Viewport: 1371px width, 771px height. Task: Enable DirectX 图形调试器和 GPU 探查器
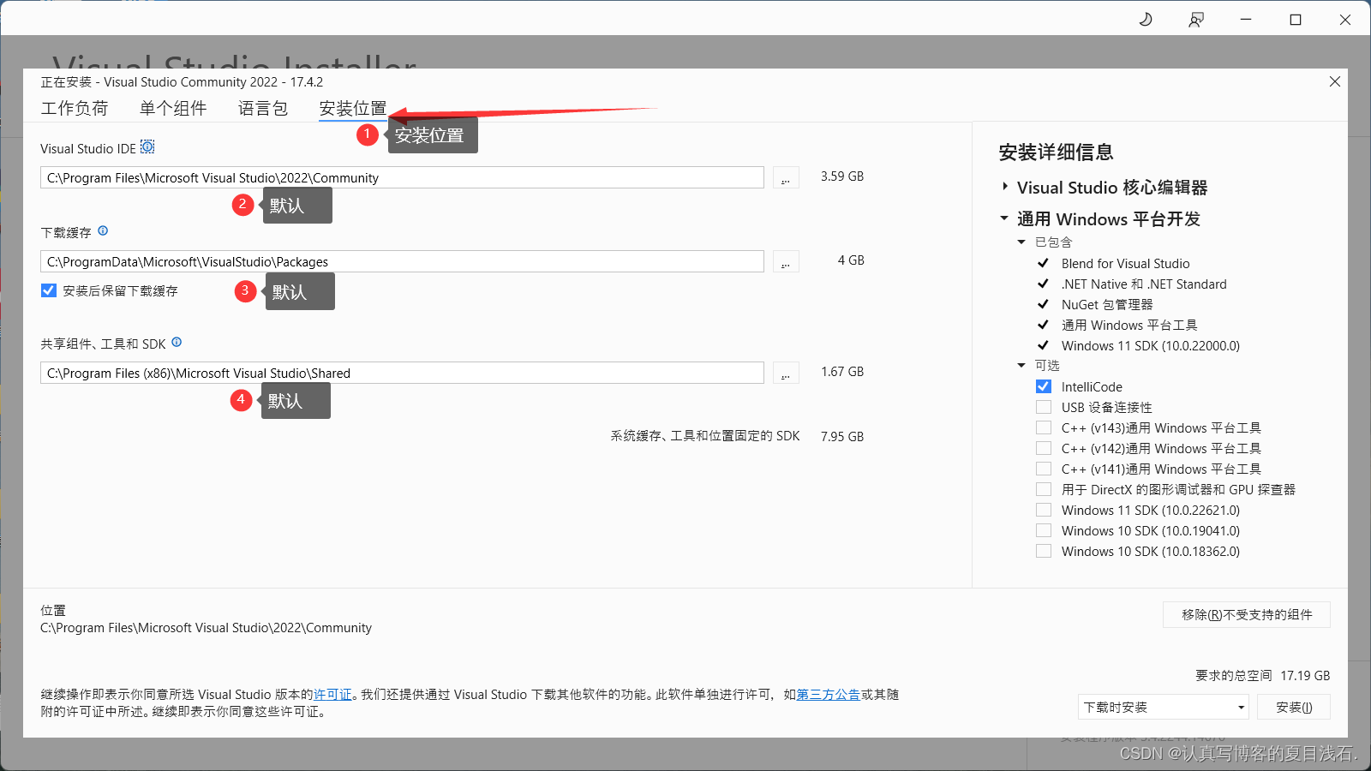1044,489
